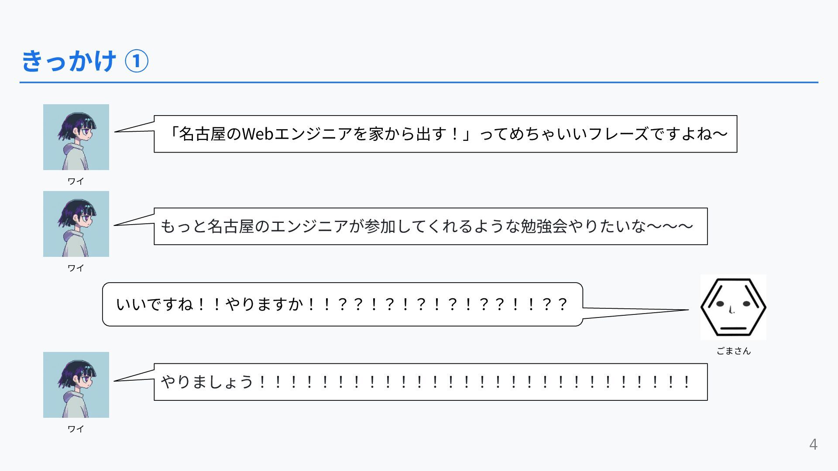The width and height of the screenshot is (838, 471).
Task: Click the bubble saying やりましょう
Action: coord(430,382)
